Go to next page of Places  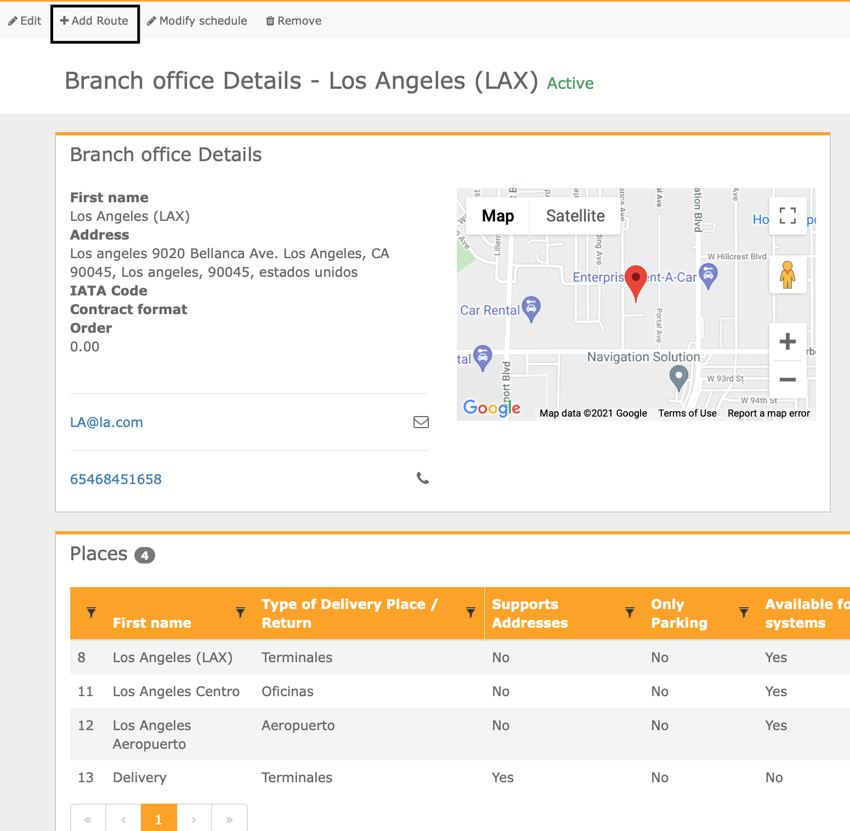point(194,819)
